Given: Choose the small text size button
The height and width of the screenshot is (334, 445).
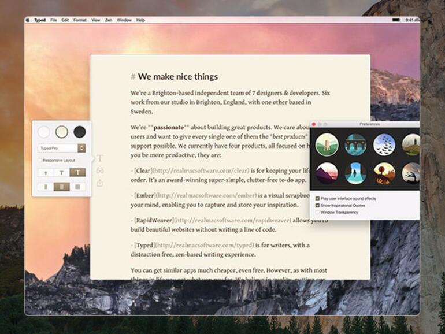Looking at the screenshot, I should coord(46,173).
